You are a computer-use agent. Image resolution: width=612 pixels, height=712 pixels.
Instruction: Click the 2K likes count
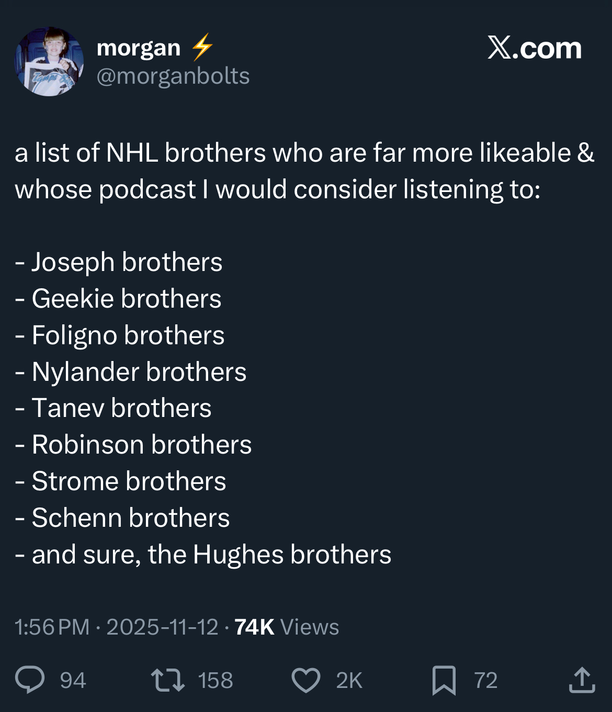pos(349,681)
